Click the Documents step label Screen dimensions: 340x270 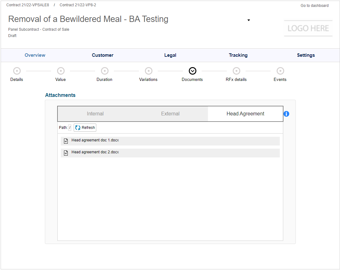192,79
